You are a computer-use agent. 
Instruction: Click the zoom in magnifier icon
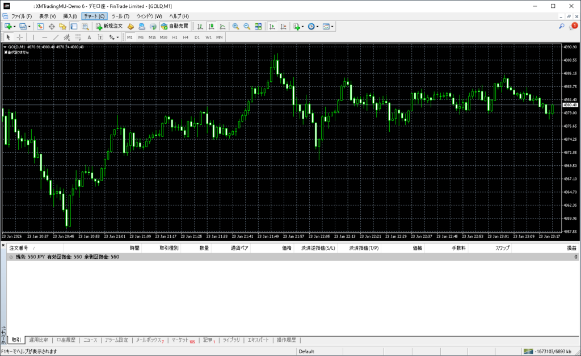pyautogui.click(x=235, y=27)
